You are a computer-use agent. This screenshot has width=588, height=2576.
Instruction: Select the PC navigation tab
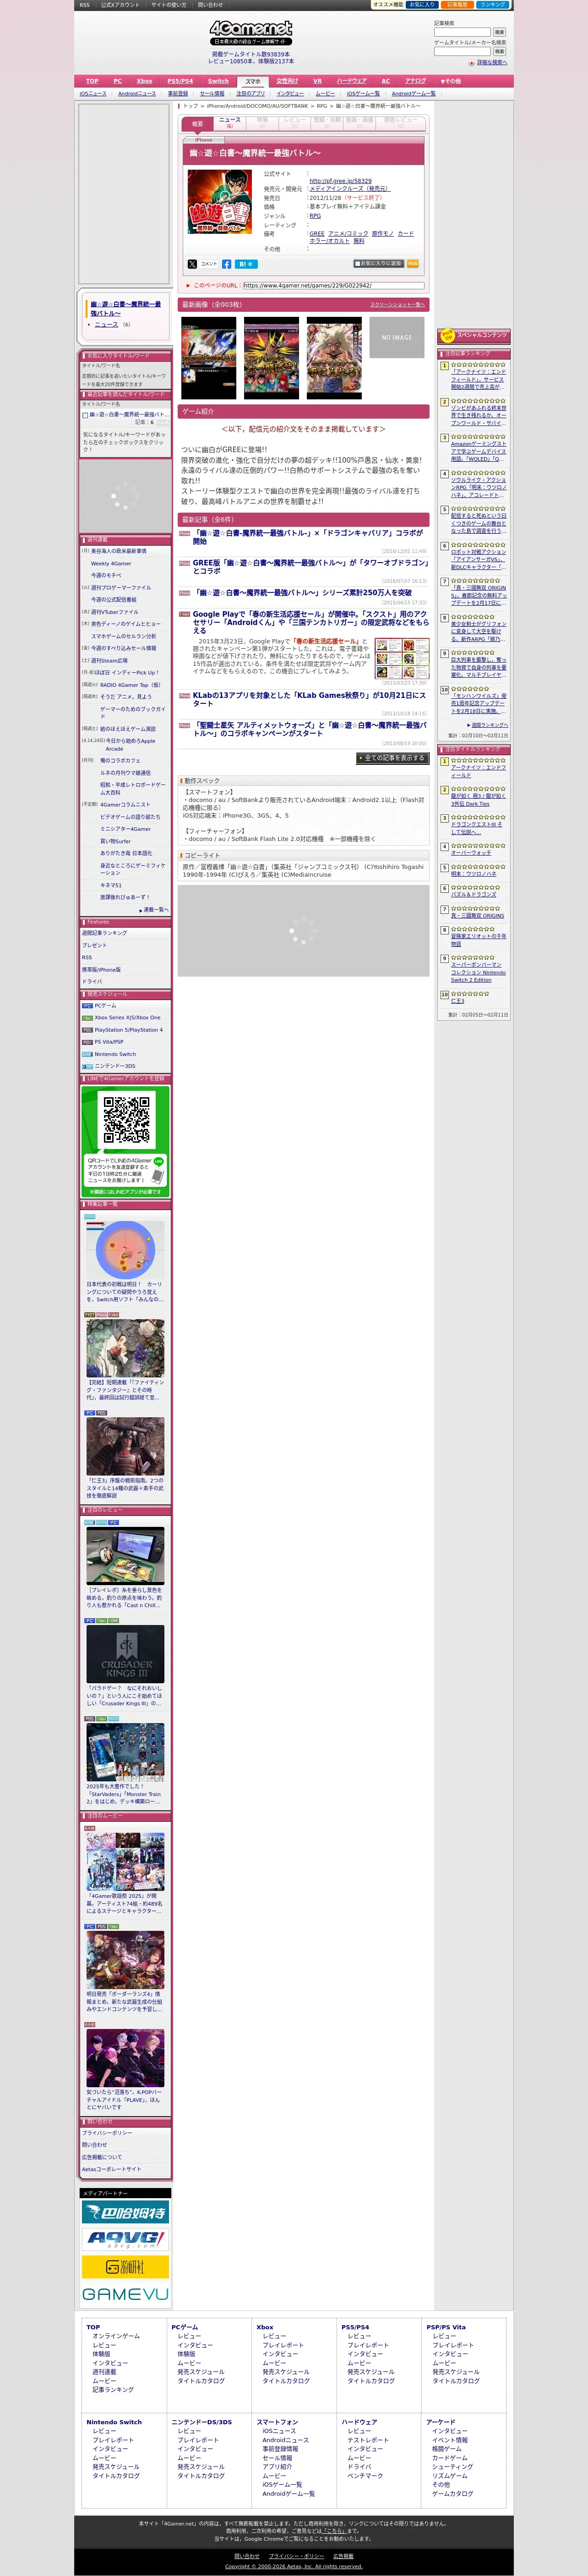click(x=118, y=81)
